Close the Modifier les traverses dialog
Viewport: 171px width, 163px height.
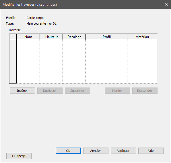pos(166,4)
